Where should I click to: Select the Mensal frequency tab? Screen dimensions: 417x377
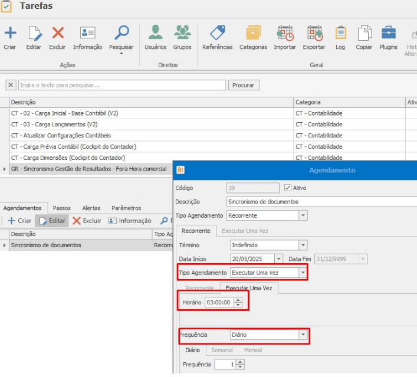[x=253, y=350]
